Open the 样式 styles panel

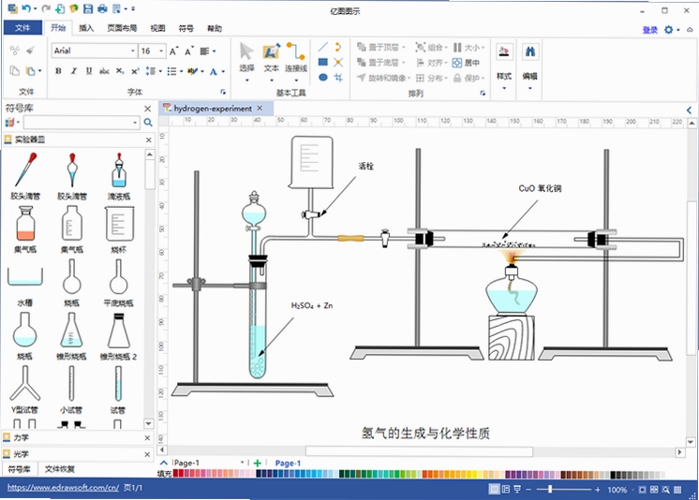504,66
